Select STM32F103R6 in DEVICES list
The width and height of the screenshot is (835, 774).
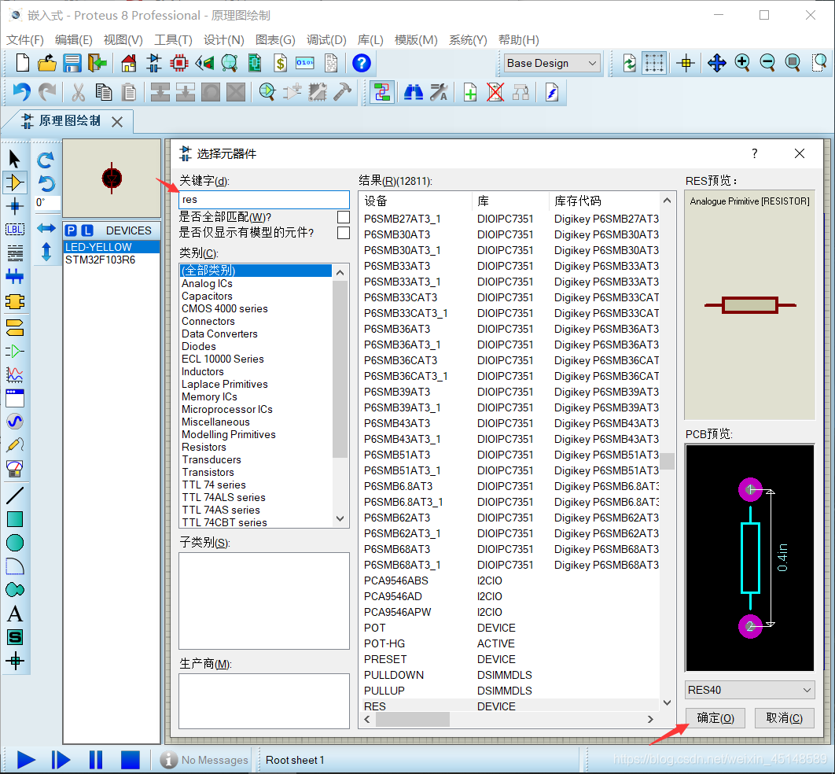click(111, 260)
